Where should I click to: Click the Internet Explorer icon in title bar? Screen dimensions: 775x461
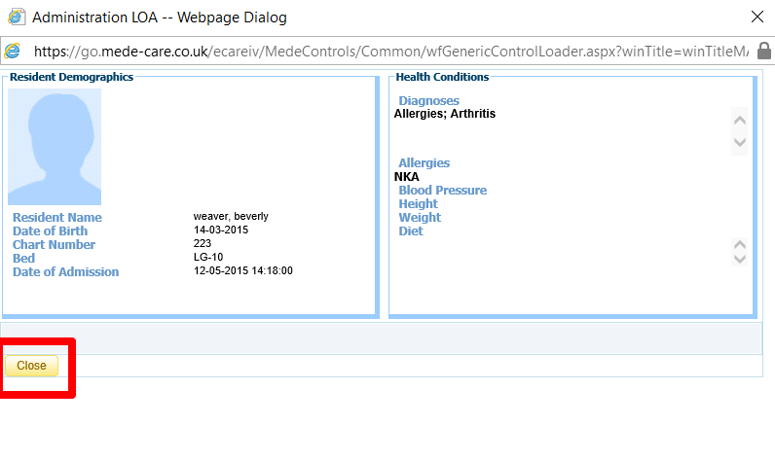pyautogui.click(x=17, y=17)
